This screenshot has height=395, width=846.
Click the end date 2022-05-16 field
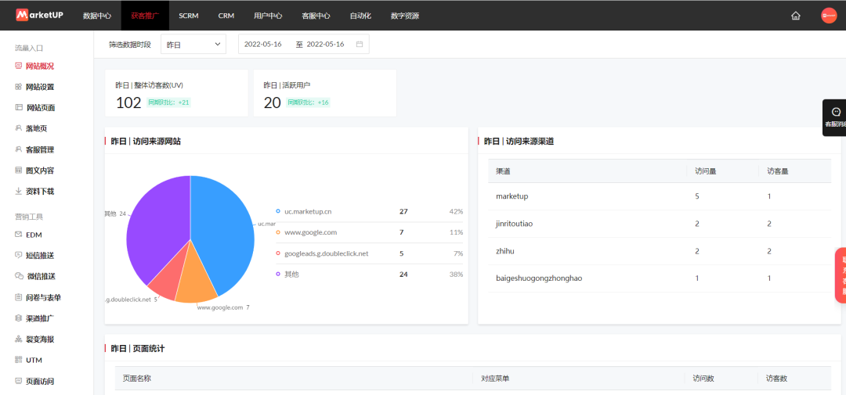point(325,44)
